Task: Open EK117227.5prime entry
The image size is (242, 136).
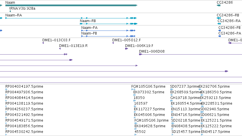Action: 149,109
